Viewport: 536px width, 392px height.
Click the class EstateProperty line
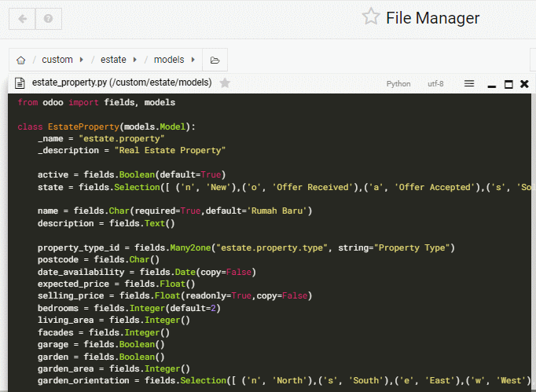point(106,126)
